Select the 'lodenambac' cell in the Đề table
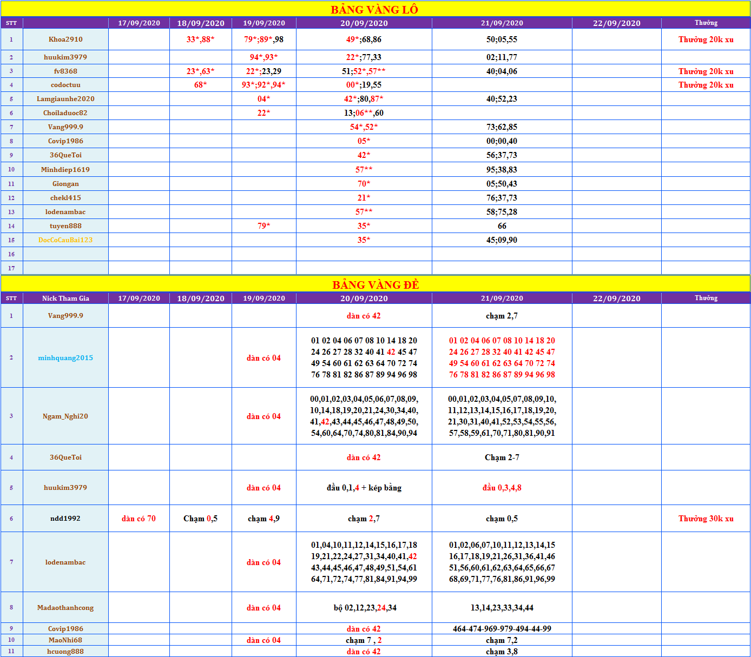 (x=65, y=562)
